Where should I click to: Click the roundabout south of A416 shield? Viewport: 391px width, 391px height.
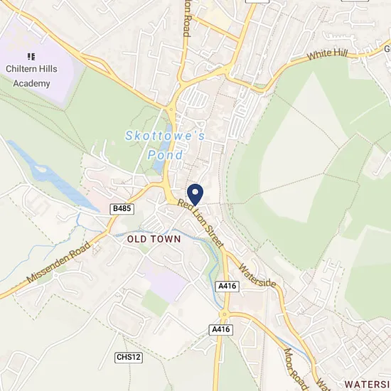pyautogui.click(x=224, y=314)
